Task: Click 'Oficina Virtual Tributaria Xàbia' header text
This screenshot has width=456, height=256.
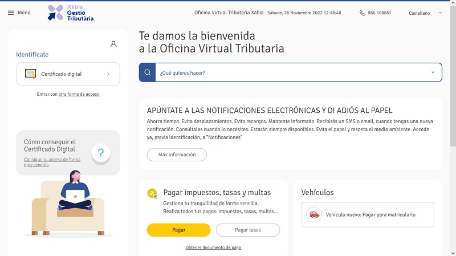Action: (x=229, y=13)
